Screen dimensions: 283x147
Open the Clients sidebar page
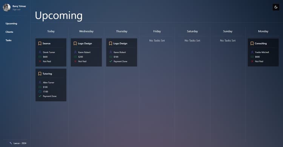click(x=9, y=32)
